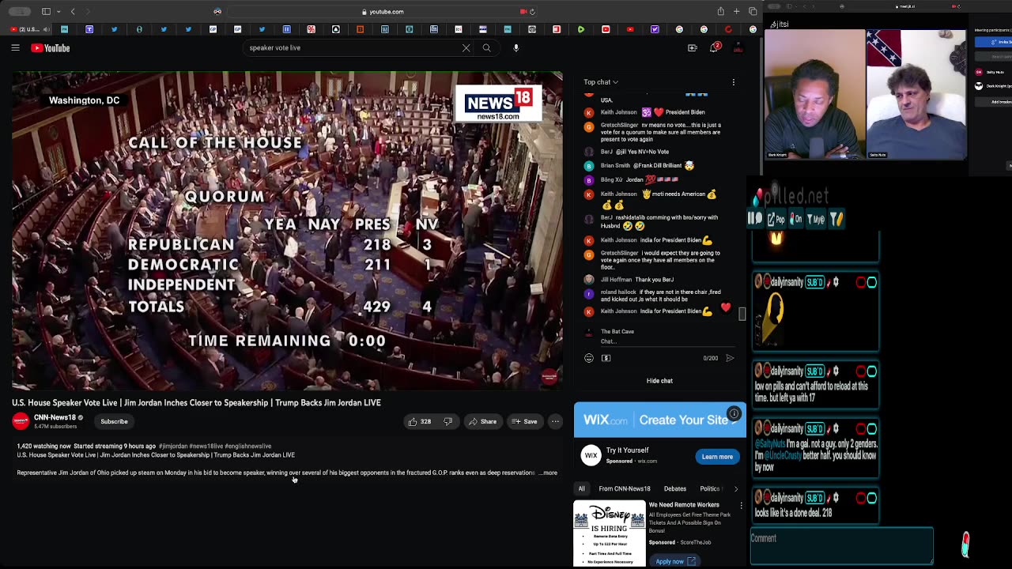Viewport: 1012px width, 569px height.
Task: Click Safari reload page icon
Action: point(532,12)
